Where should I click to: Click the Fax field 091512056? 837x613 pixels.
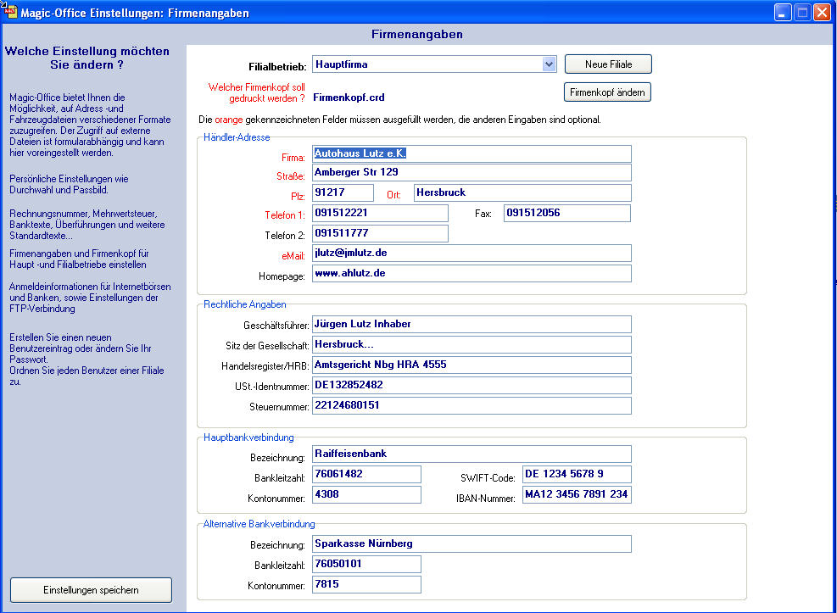click(566, 213)
